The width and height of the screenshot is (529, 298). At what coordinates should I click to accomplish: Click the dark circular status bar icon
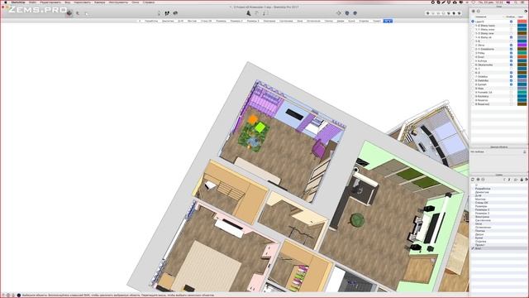19,296
